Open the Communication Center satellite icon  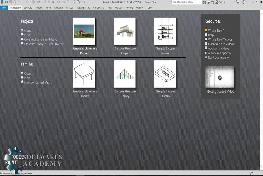click(209, 2)
